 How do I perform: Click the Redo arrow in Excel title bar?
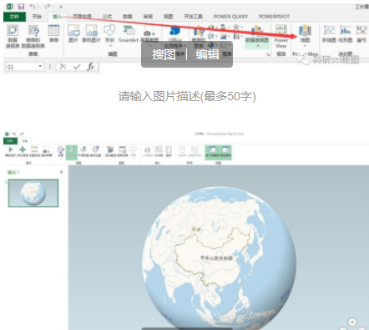pyautogui.click(x=48, y=6)
